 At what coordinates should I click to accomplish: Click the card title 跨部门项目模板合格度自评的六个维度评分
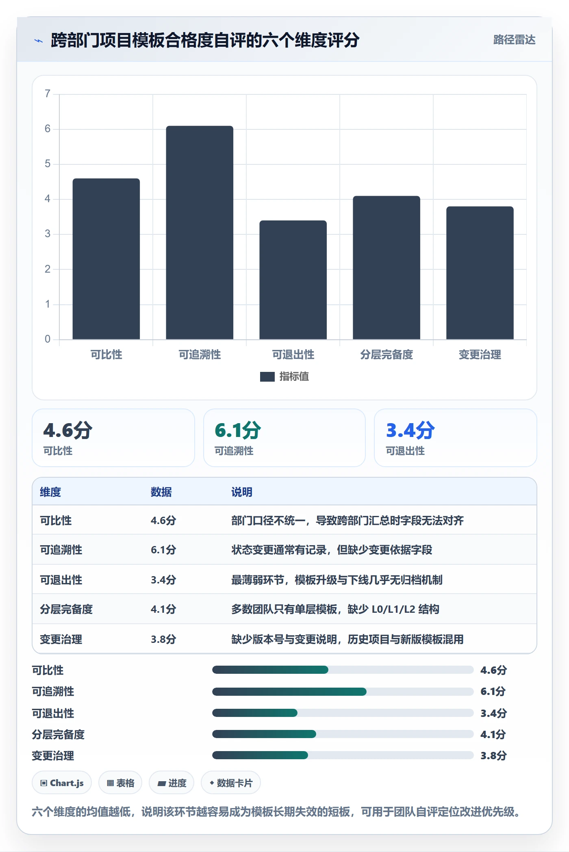(x=205, y=40)
